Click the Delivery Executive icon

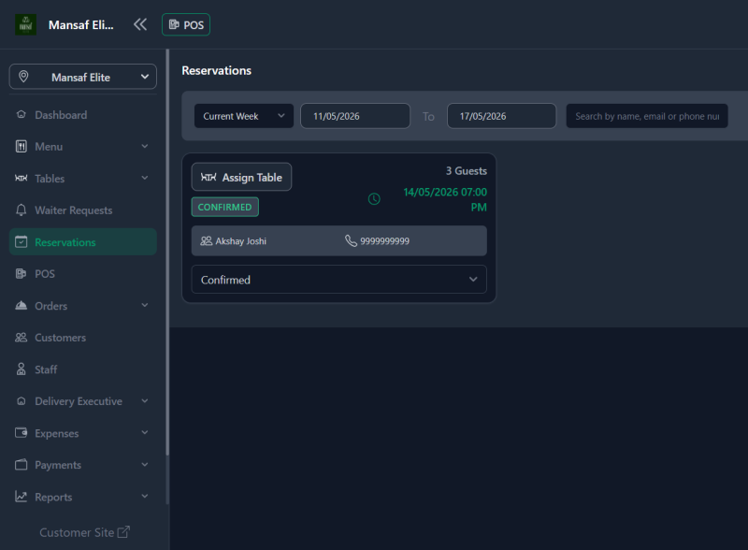point(21,401)
